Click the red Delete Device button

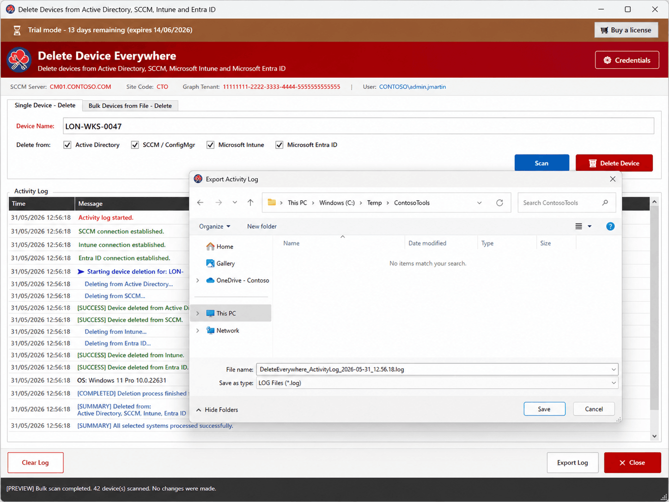tap(614, 163)
